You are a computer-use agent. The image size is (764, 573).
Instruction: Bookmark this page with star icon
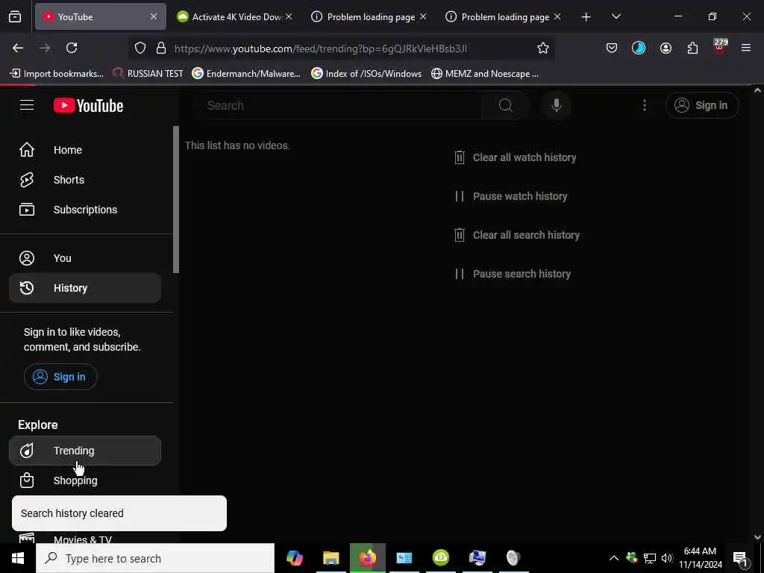(x=543, y=48)
